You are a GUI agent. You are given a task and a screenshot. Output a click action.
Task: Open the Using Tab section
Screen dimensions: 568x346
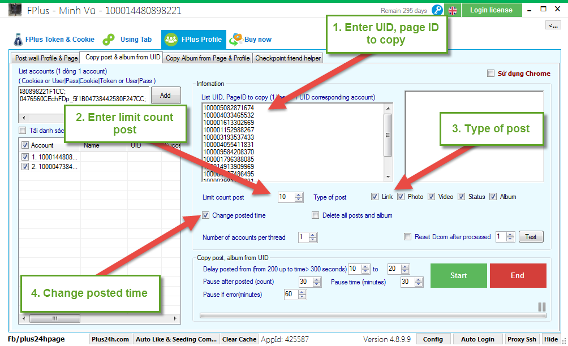coord(127,40)
